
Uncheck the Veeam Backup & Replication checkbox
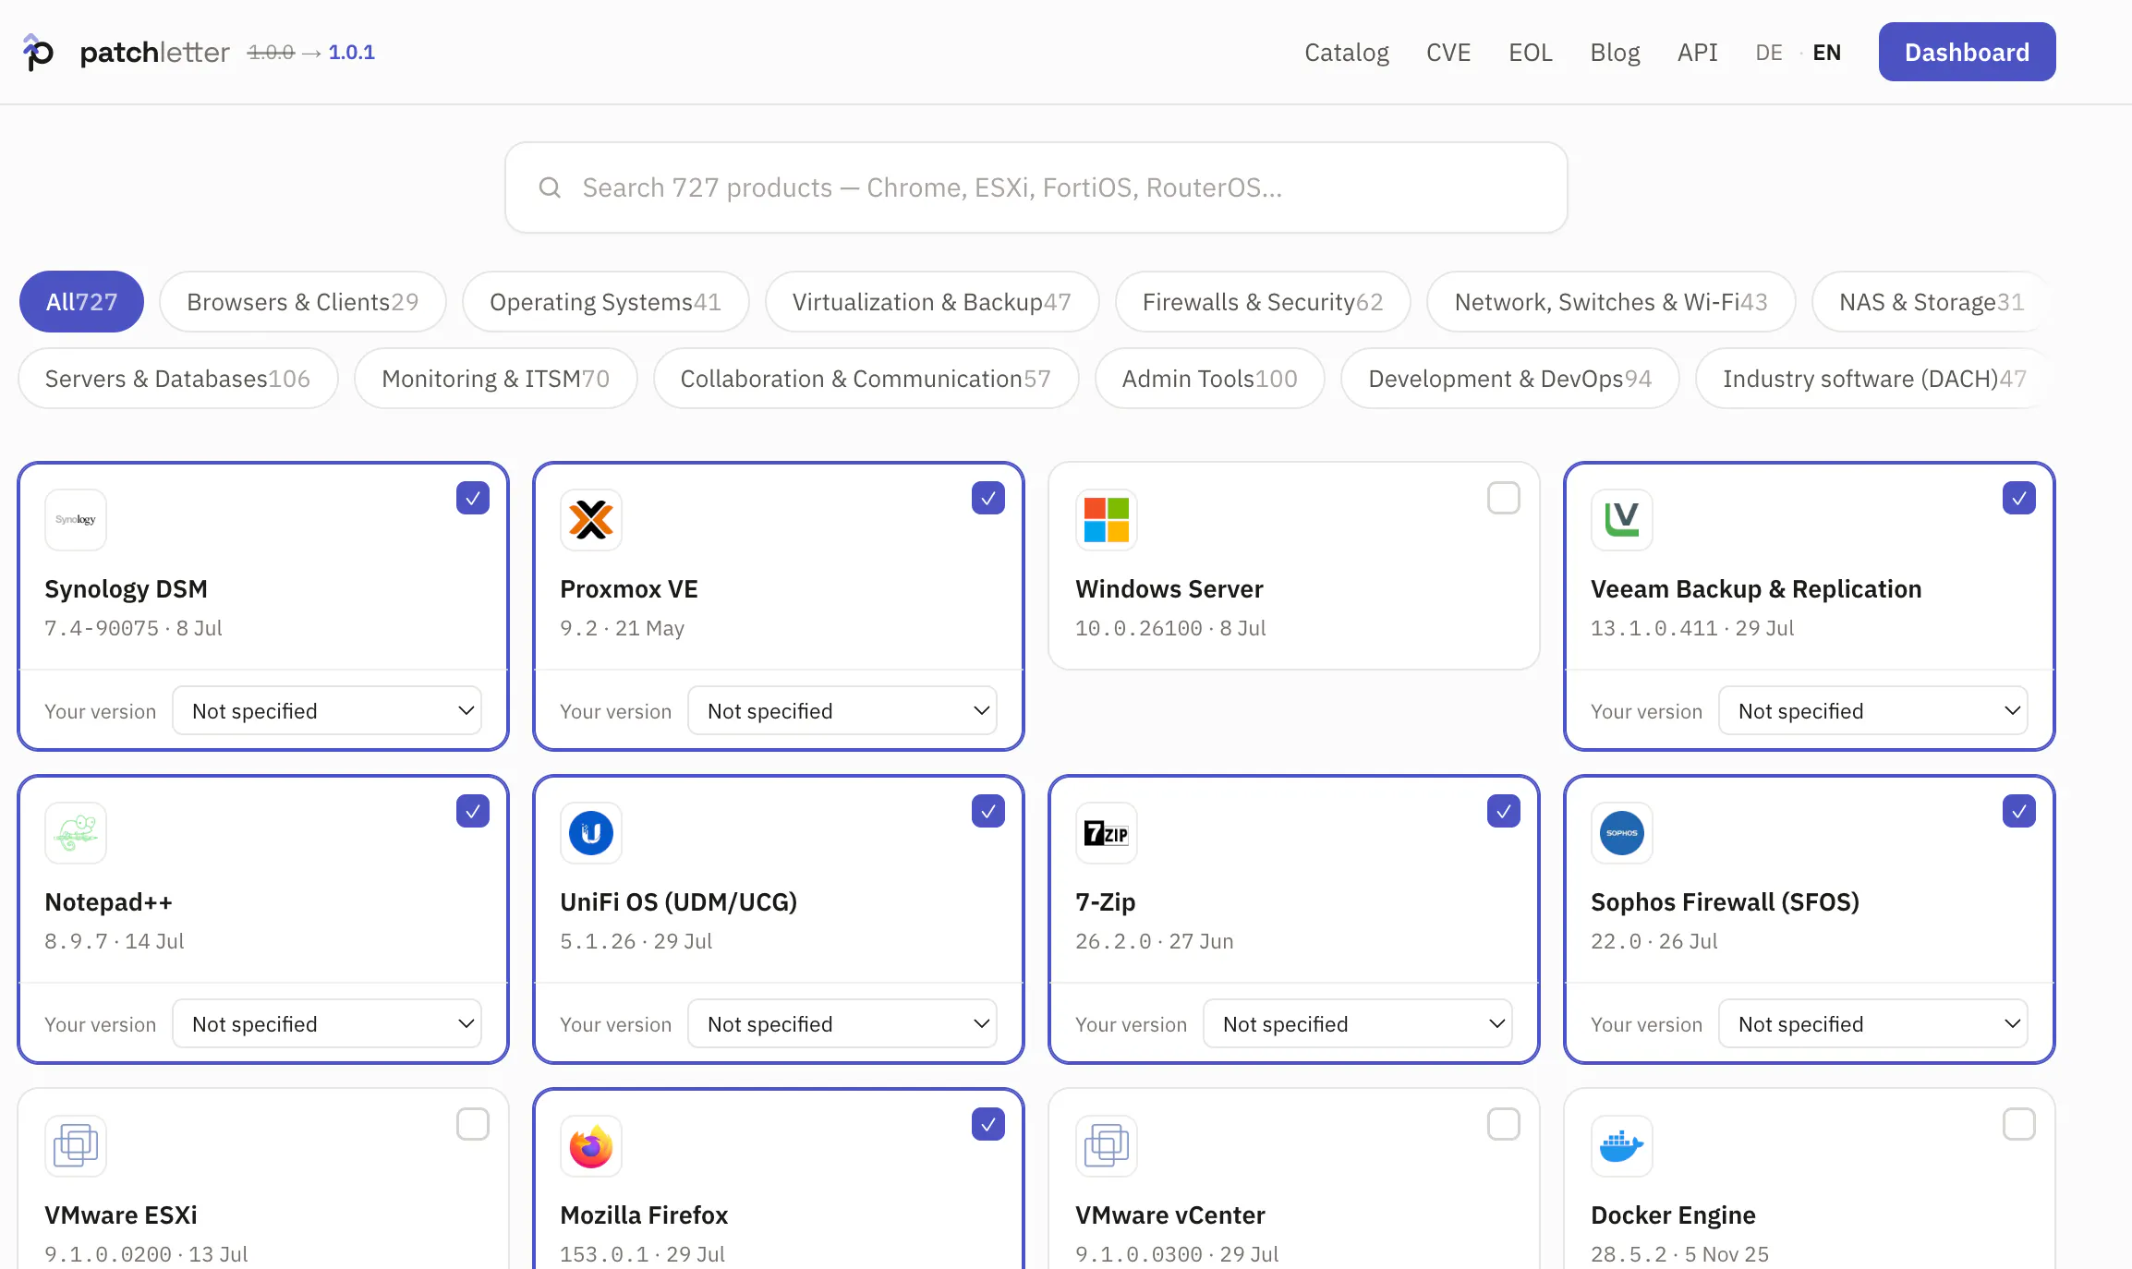[x=2019, y=498]
